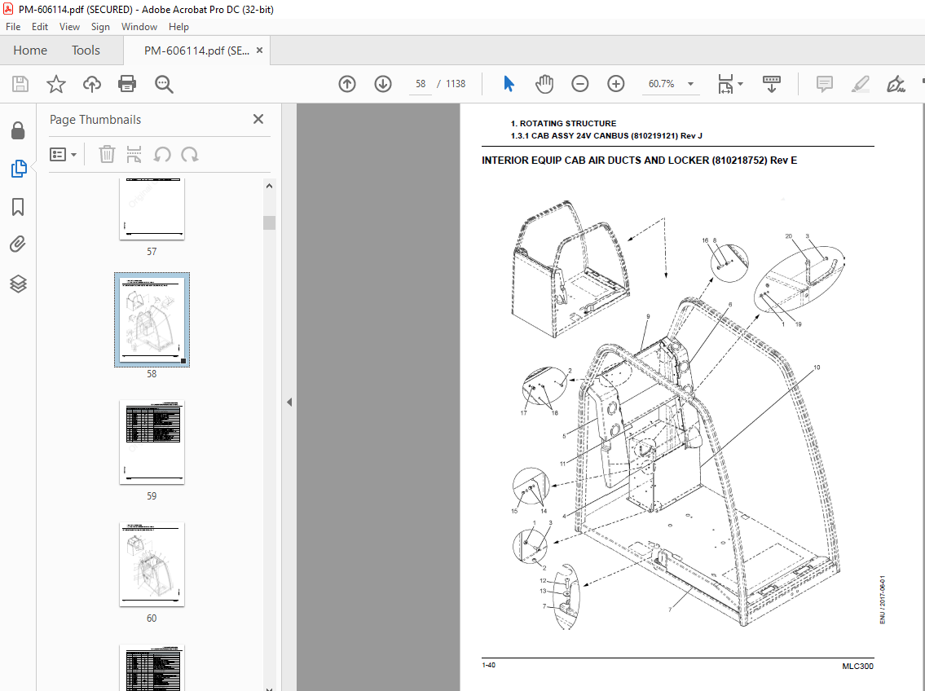Screen dimensions: 925x691
Task: Add file to starred favorites
Action: (56, 84)
